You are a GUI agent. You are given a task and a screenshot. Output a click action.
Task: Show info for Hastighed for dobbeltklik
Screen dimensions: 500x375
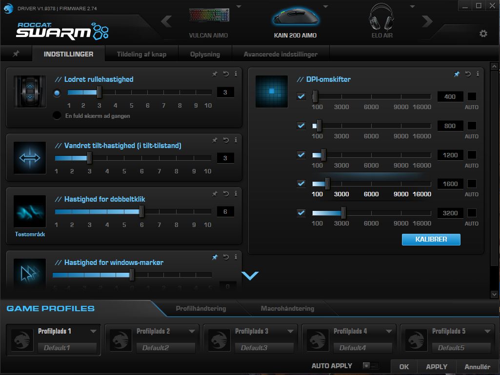236,193
